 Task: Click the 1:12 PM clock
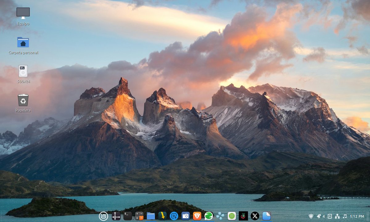(x=357, y=216)
